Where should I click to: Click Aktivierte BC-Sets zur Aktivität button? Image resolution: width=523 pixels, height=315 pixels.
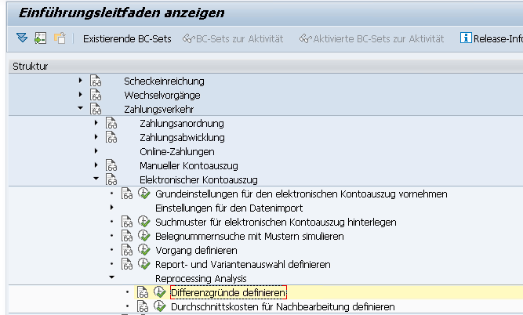371,38
